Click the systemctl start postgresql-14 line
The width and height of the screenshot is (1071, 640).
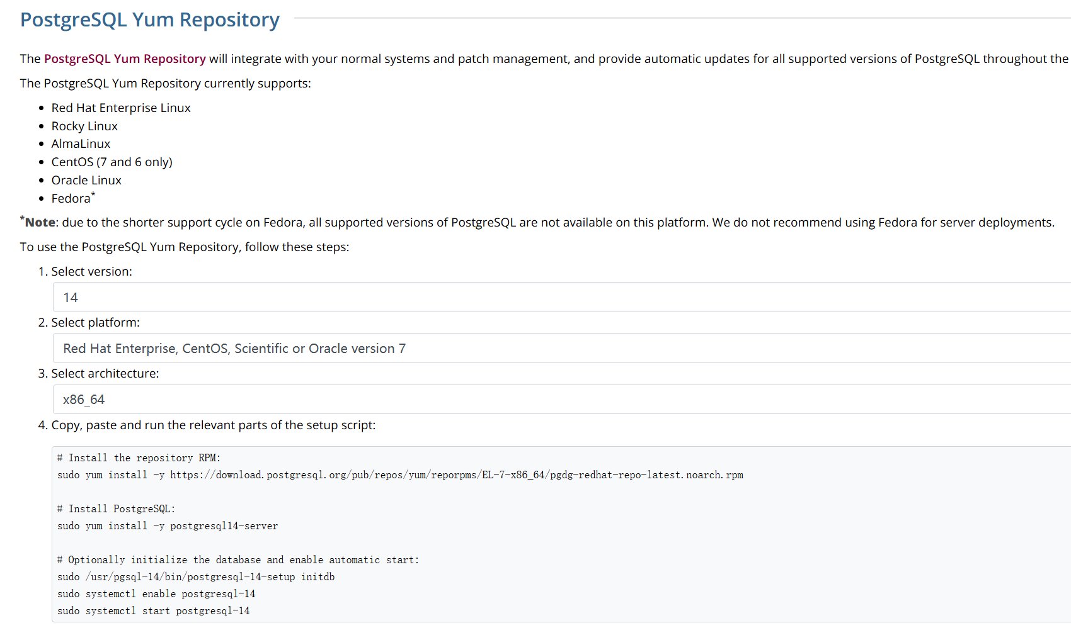153,611
